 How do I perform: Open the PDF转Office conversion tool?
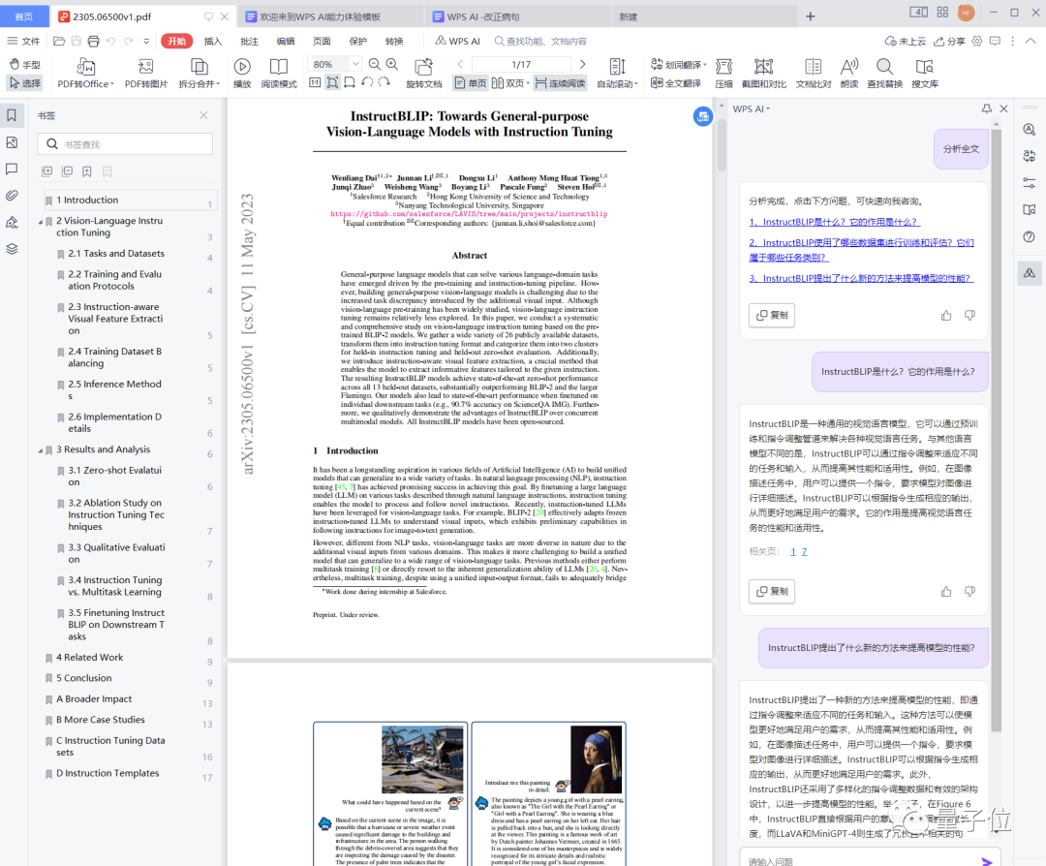coord(85,74)
